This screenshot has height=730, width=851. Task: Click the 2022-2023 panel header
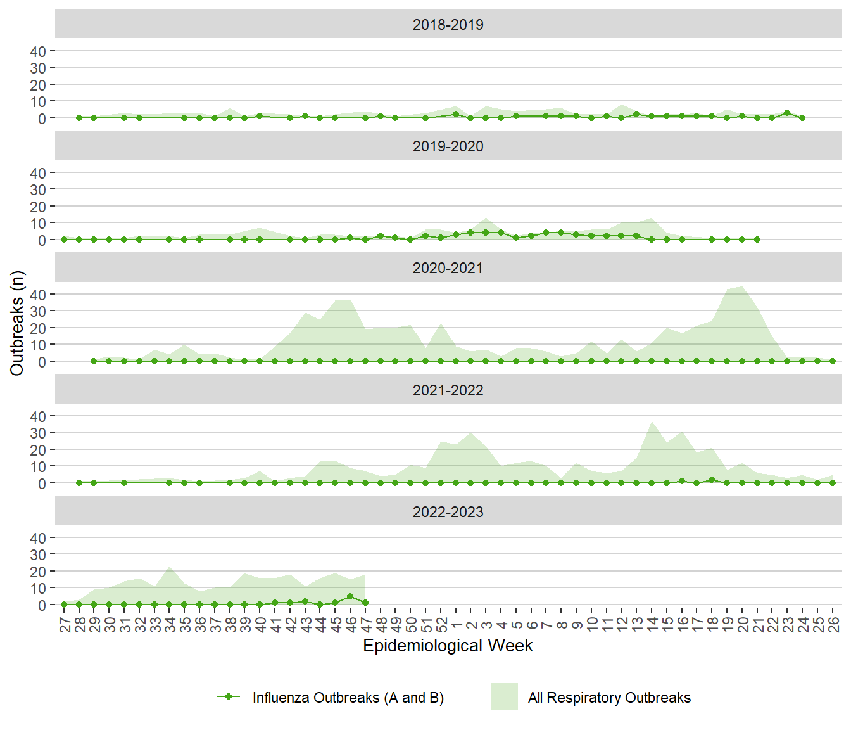448,512
